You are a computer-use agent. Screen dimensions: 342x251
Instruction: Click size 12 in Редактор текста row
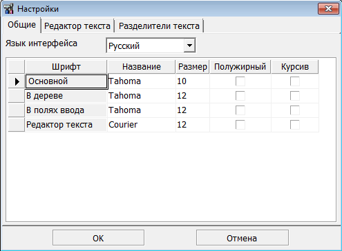pos(193,125)
